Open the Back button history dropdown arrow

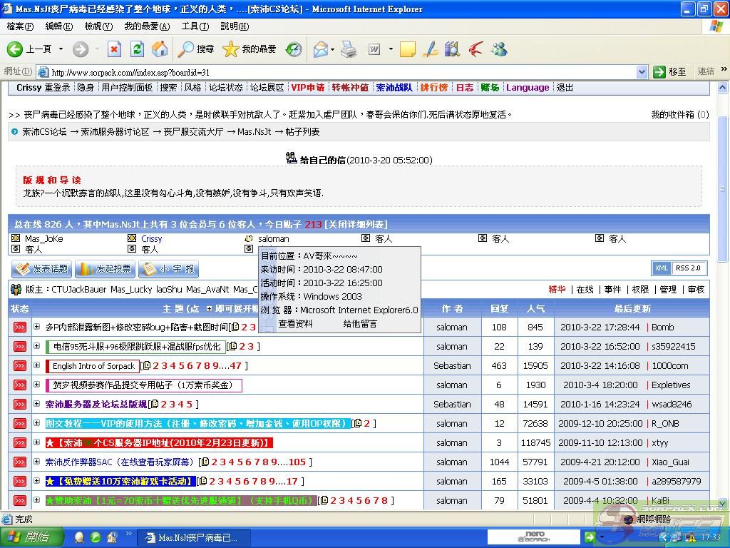[61, 49]
